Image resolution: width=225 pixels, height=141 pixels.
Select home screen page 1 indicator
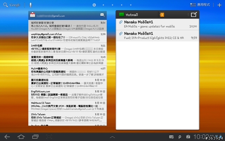coord(94,5)
